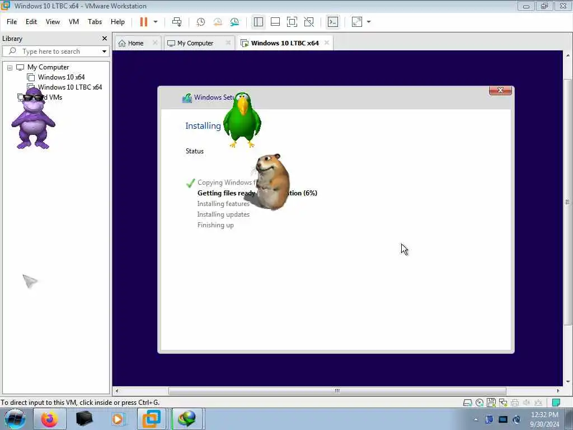Click the Installing updates status line
This screenshot has width=573, height=430.
pos(223,214)
